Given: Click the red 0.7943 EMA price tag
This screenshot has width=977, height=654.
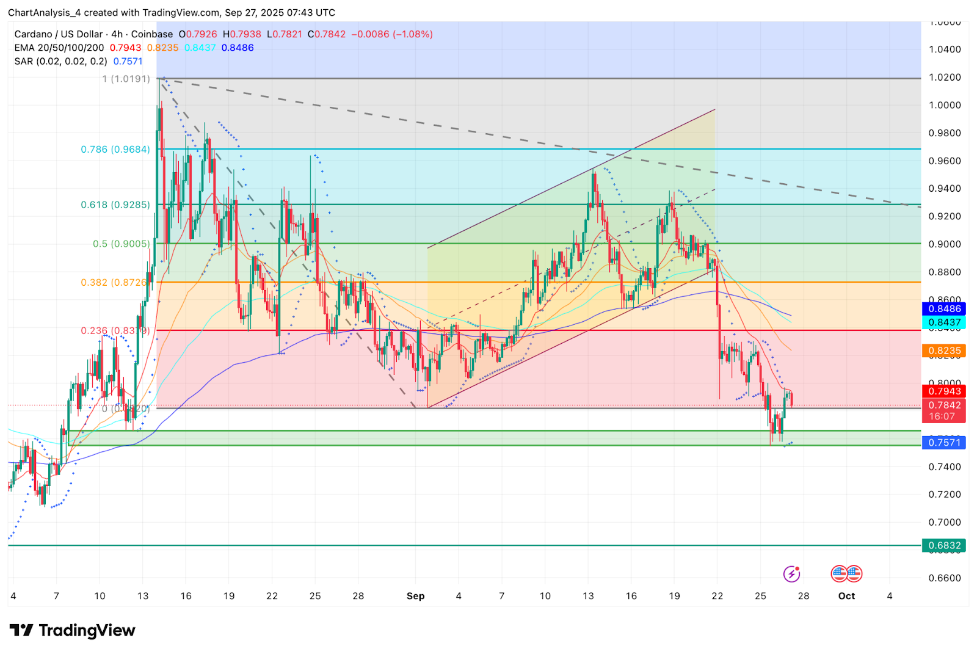Looking at the screenshot, I should (x=944, y=391).
